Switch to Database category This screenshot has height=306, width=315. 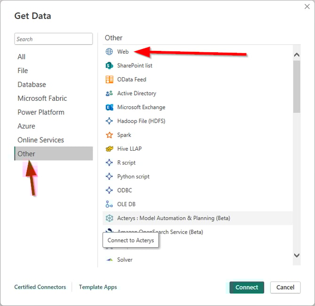(x=32, y=84)
